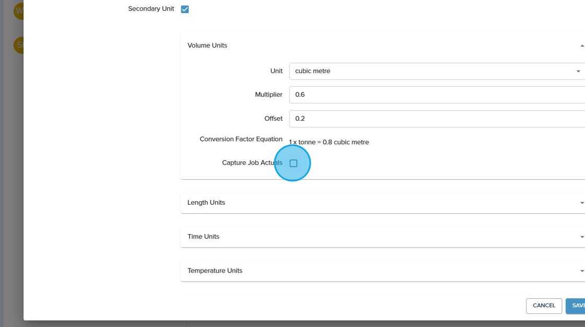
Task: Open the Length Units section title
Action: pos(206,203)
